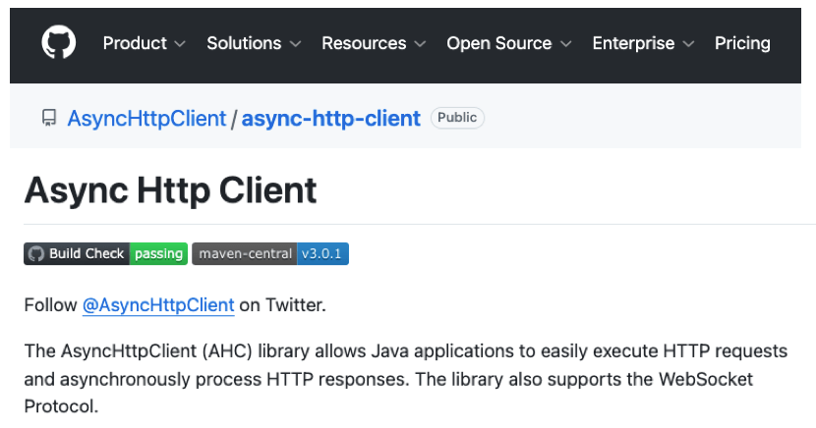This screenshot has width=816, height=428.
Task: Open the AsyncHttpClient owner profile link
Action: [x=146, y=119]
